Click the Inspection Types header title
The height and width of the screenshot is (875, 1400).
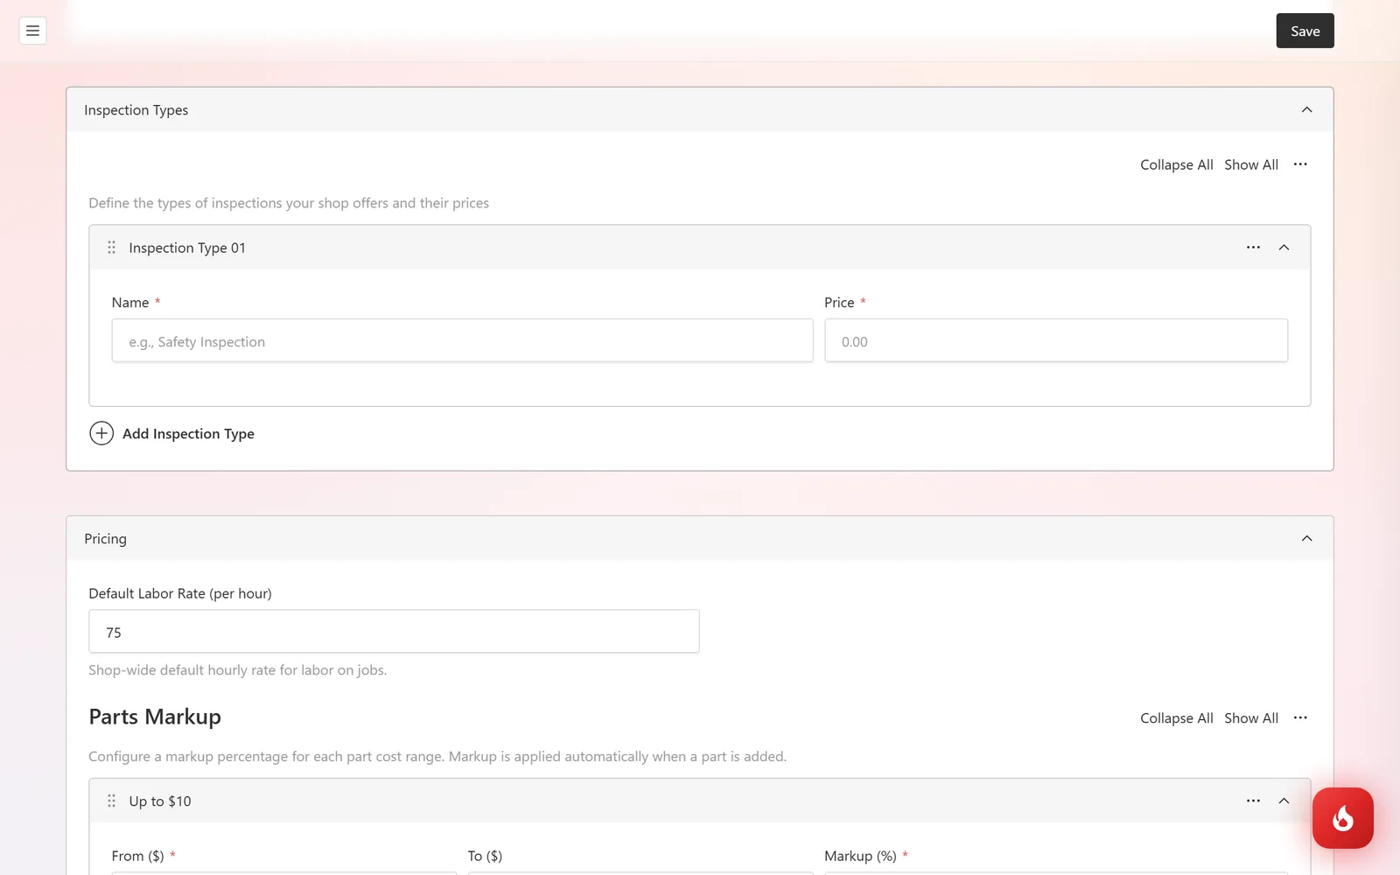(x=136, y=110)
